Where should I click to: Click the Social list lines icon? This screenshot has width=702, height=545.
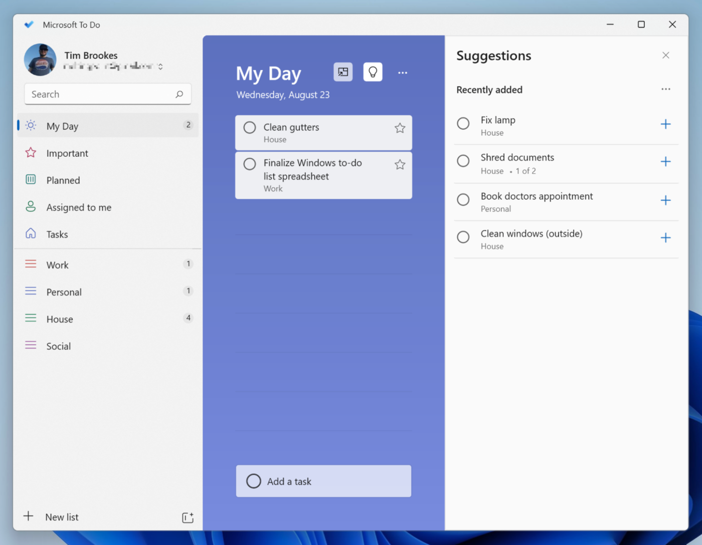pos(31,345)
